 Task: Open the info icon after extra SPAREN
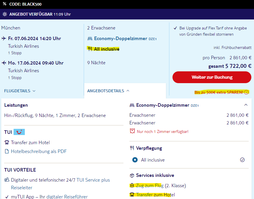tap(246, 92)
